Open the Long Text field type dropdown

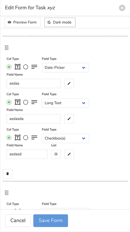pos(65,103)
